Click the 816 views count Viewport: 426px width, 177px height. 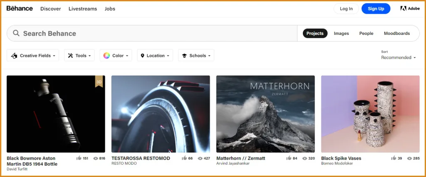pos(102,158)
